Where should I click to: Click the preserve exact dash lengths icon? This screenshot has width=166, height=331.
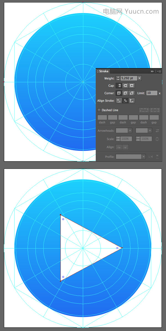pos(144,110)
